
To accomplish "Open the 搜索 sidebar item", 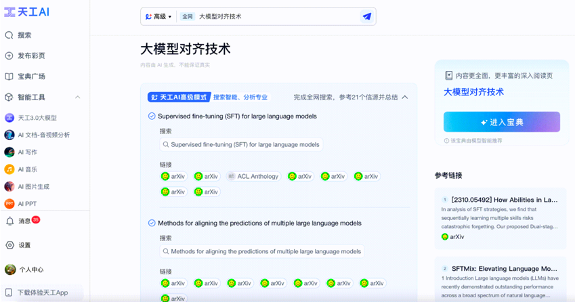I will [18, 35].
